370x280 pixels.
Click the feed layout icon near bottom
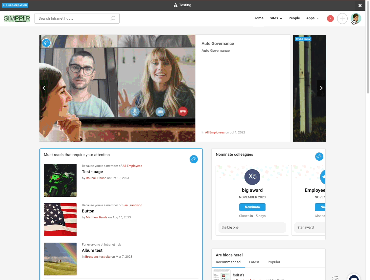click(x=335, y=278)
